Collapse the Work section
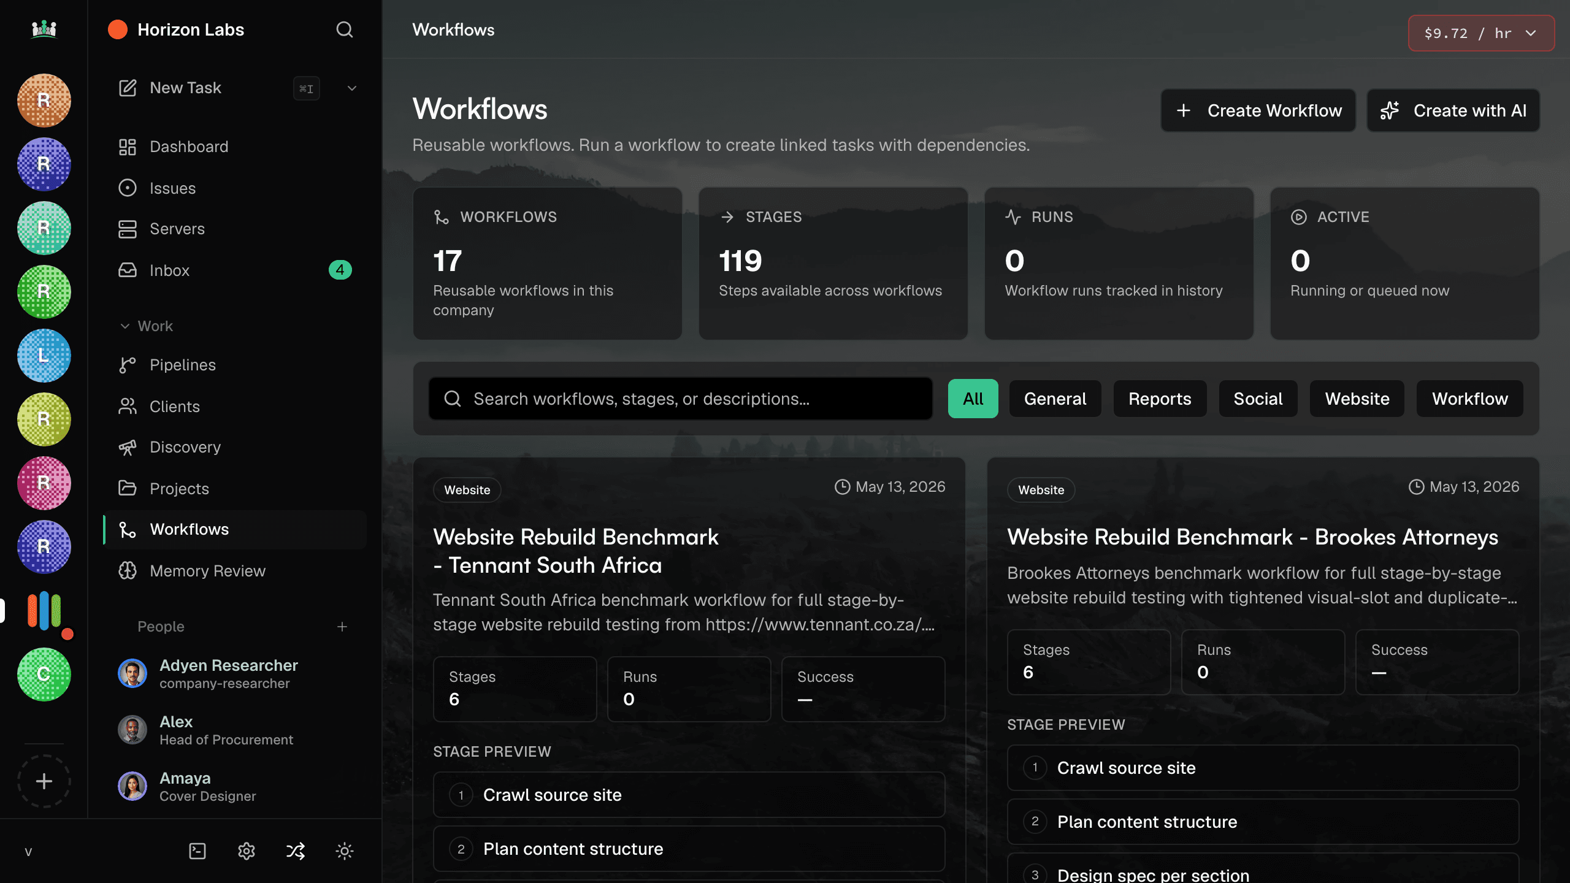Screen dimensions: 1570x883 [x=147, y=326]
